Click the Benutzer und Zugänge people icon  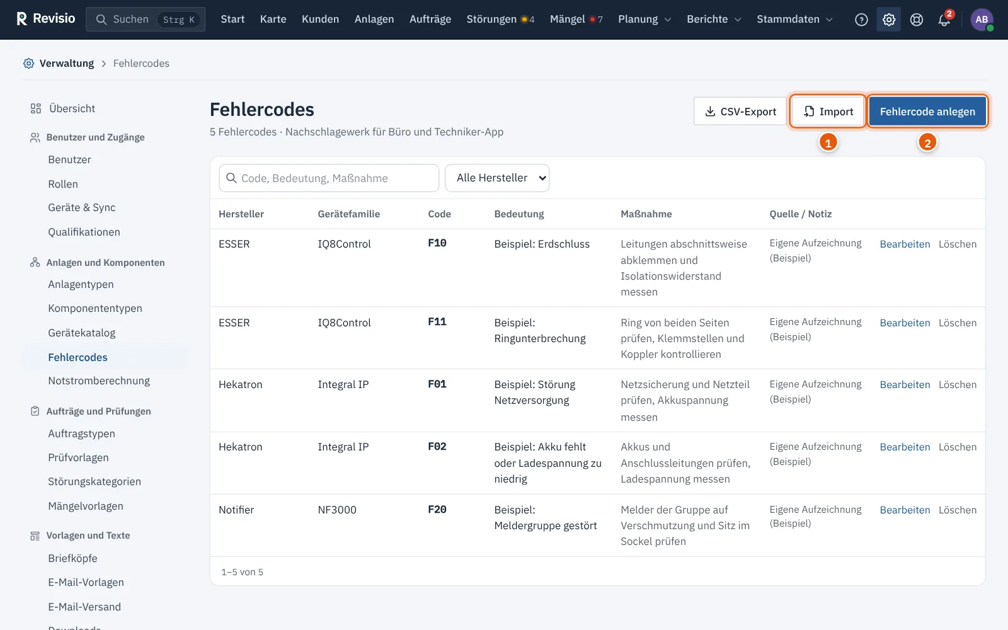tap(35, 137)
